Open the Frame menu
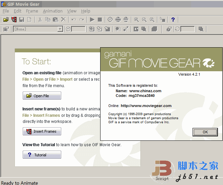Viewport: 223px width, 185px height. pyautogui.click(x=32, y=11)
